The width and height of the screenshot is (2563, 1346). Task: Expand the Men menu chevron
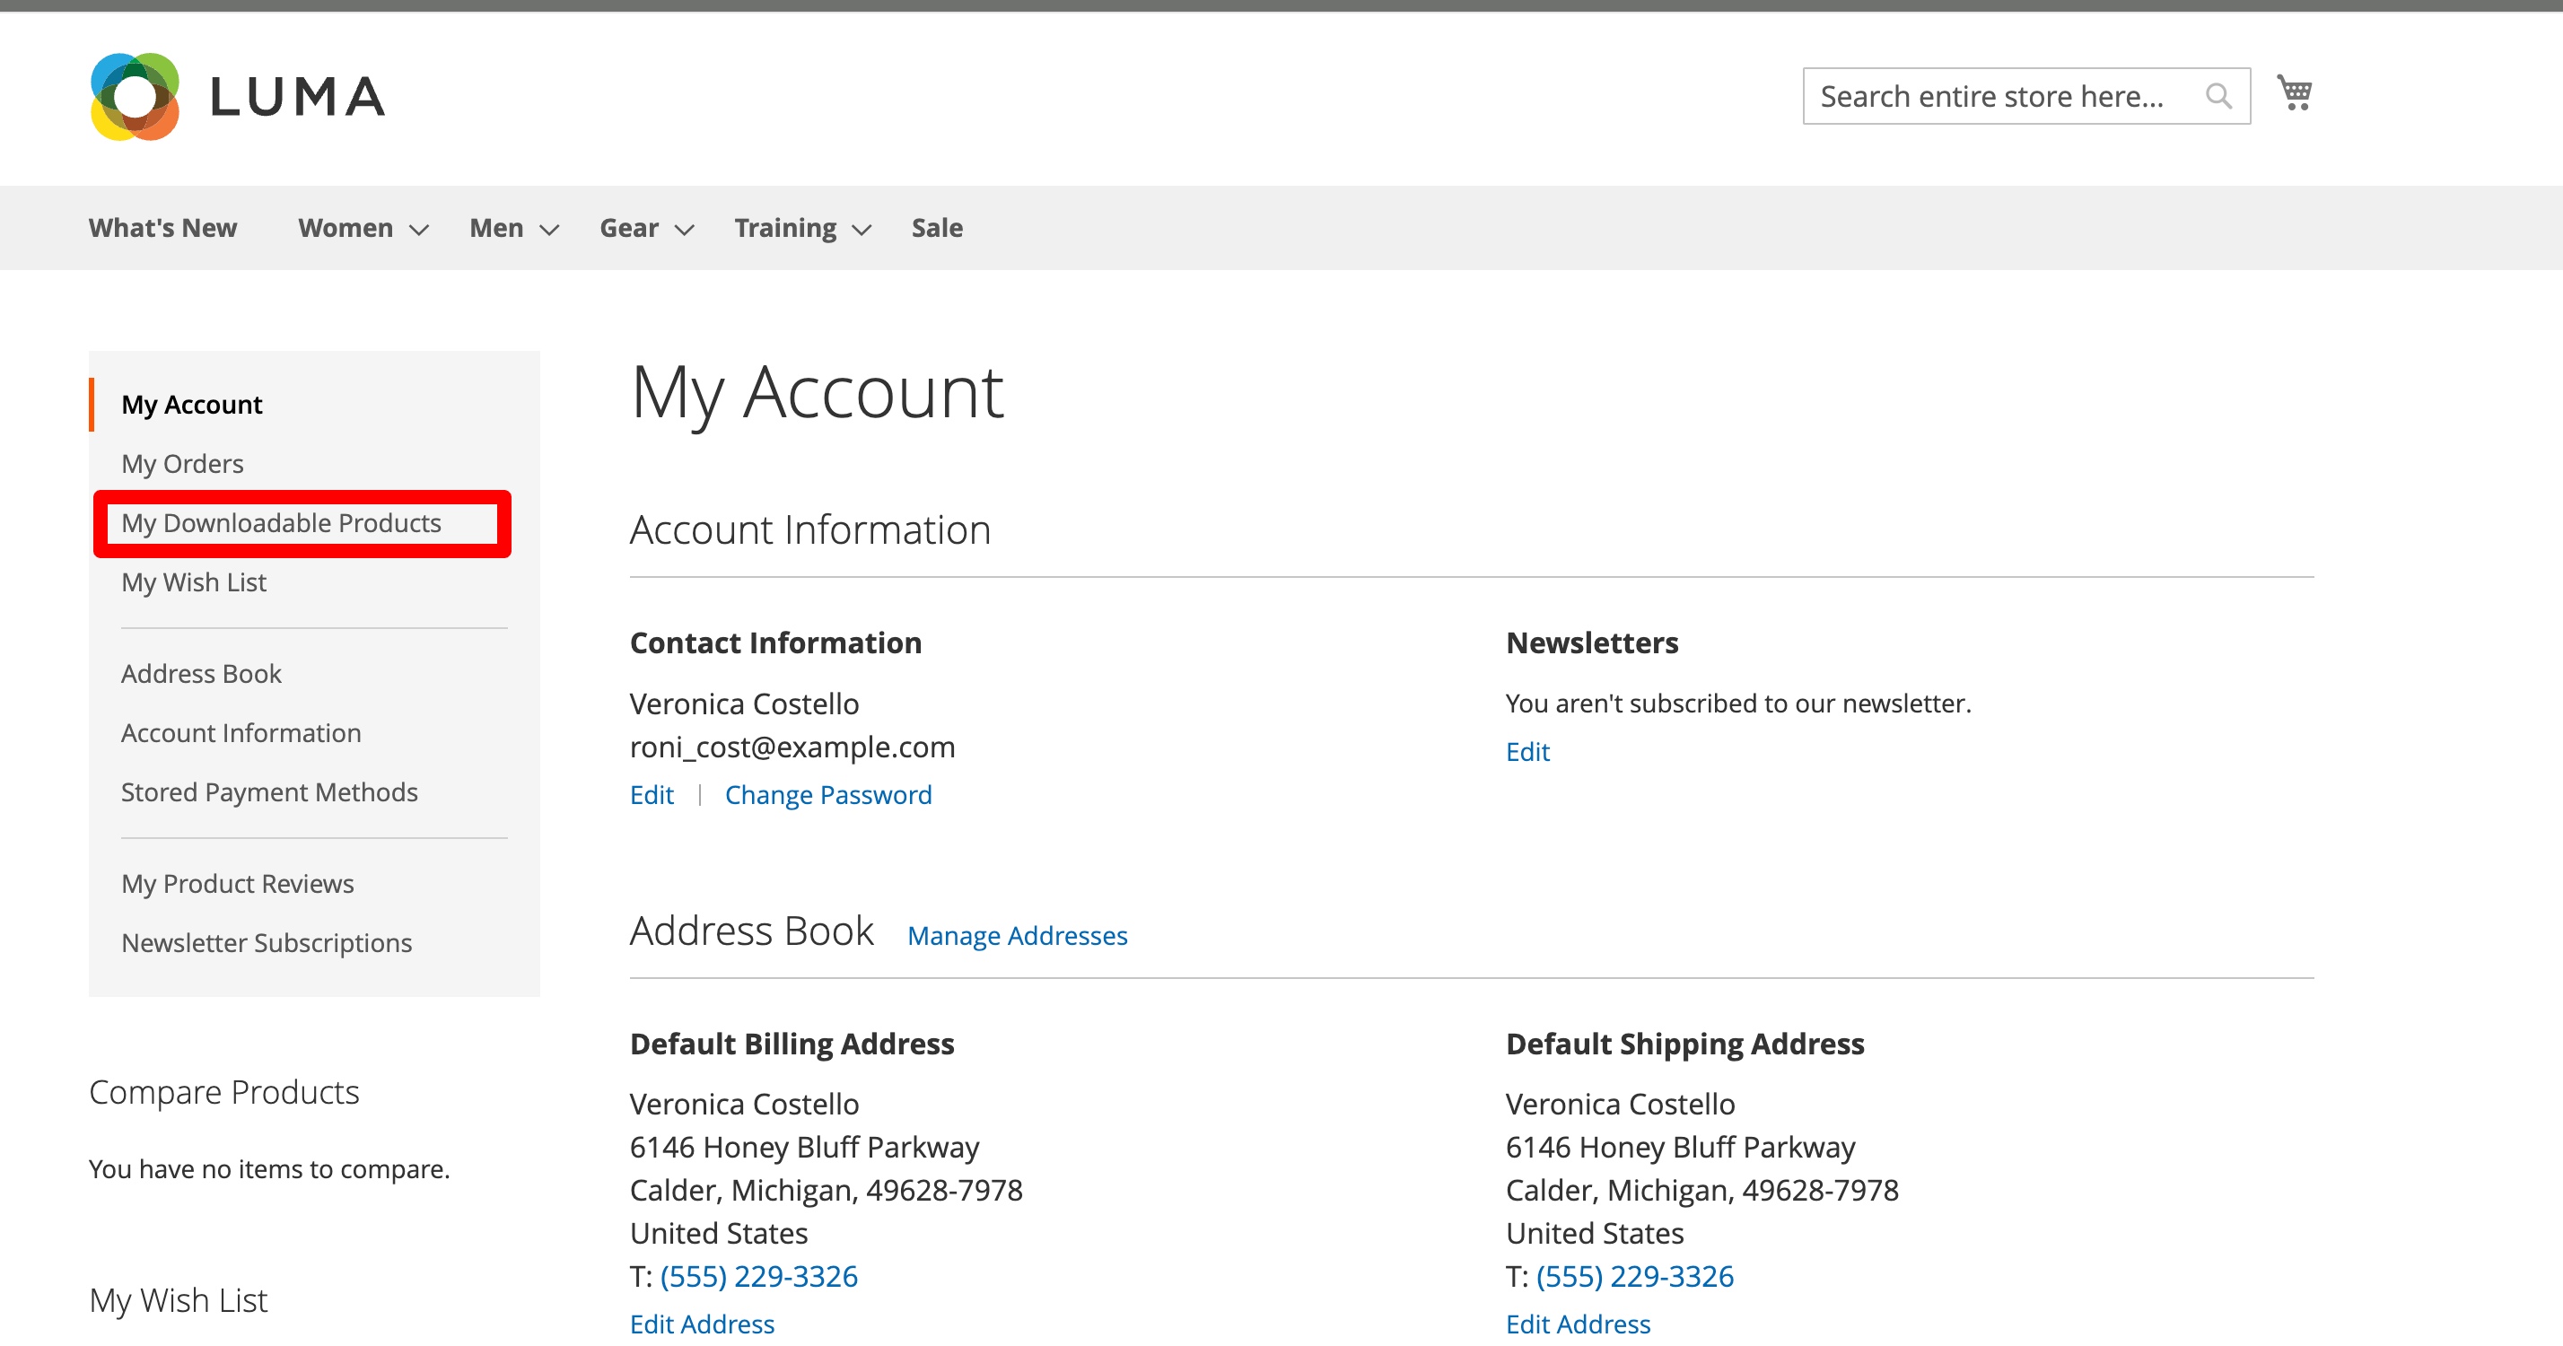click(549, 230)
